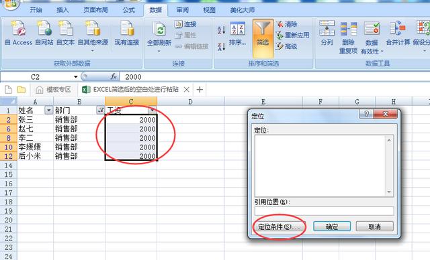The width and height of the screenshot is (430, 260).
Task: Select cell containing 李媛媛
Action: point(35,147)
